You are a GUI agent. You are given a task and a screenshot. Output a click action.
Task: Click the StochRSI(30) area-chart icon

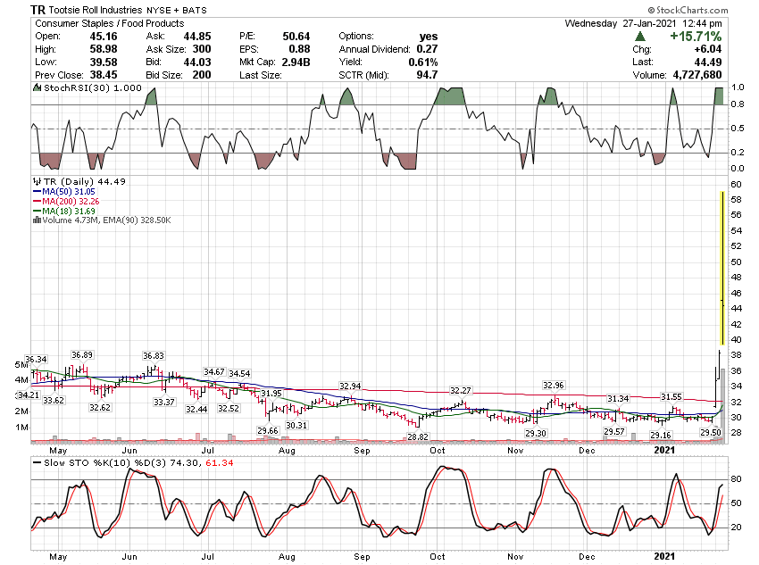38,87
